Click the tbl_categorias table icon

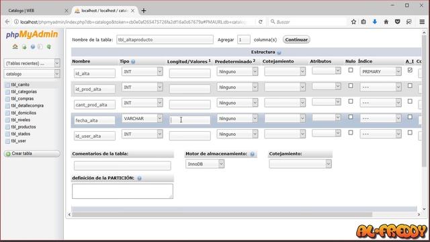(x=7, y=92)
